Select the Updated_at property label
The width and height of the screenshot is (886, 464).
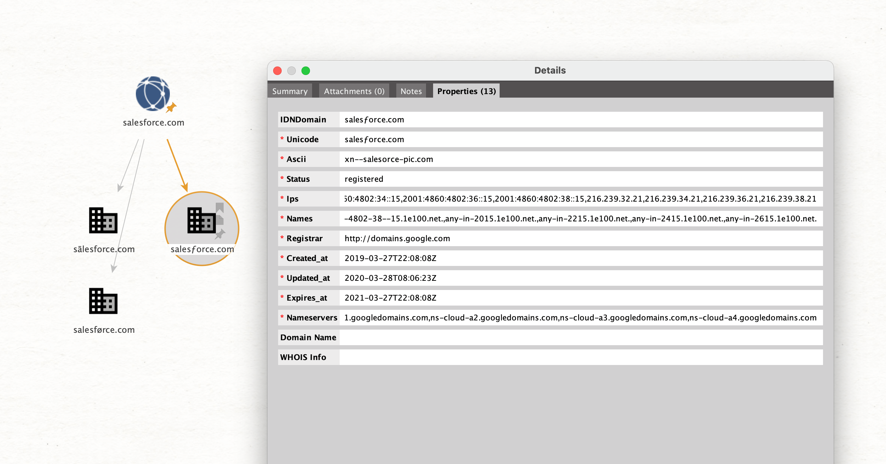pyautogui.click(x=309, y=278)
